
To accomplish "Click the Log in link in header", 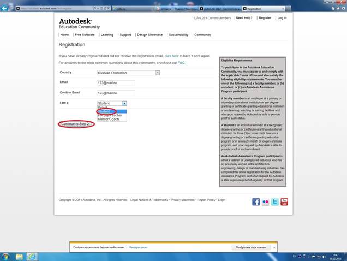I will pyautogui.click(x=282, y=18).
